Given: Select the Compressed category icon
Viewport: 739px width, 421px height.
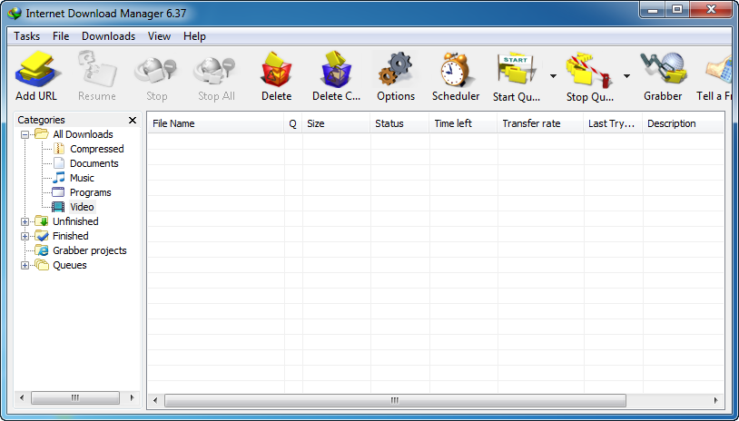Looking at the screenshot, I should click(x=58, y=149).
